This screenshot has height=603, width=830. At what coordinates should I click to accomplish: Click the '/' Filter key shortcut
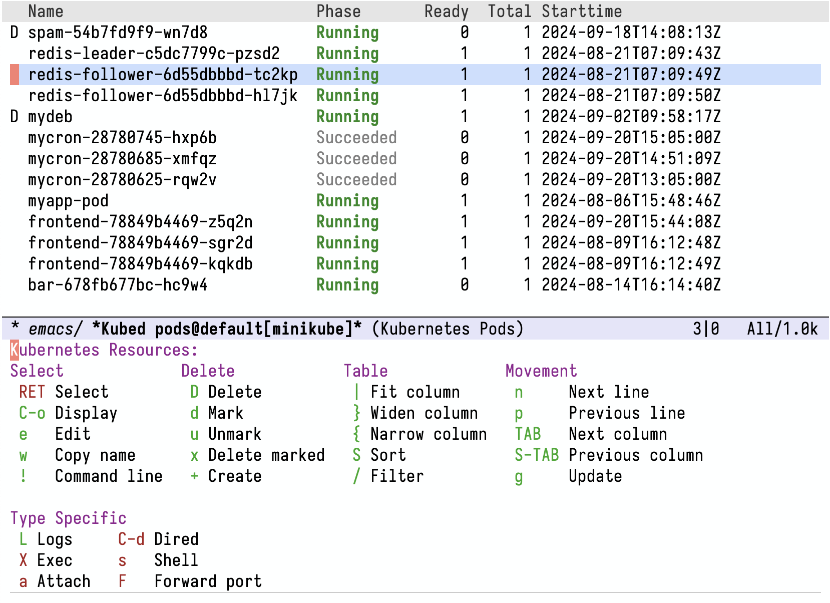point(356,476)
